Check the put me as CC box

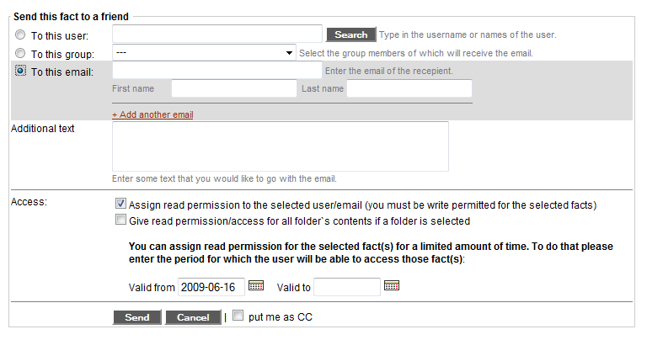238,316
